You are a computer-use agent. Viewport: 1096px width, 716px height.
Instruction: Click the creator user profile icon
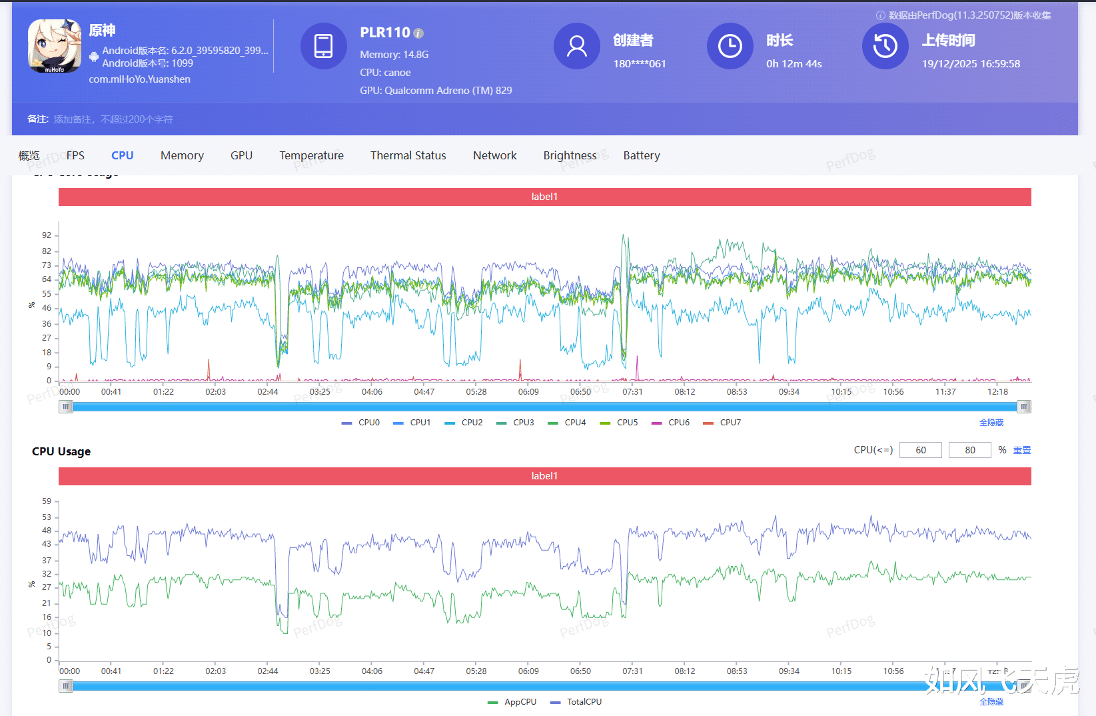[x=576, y=46]
